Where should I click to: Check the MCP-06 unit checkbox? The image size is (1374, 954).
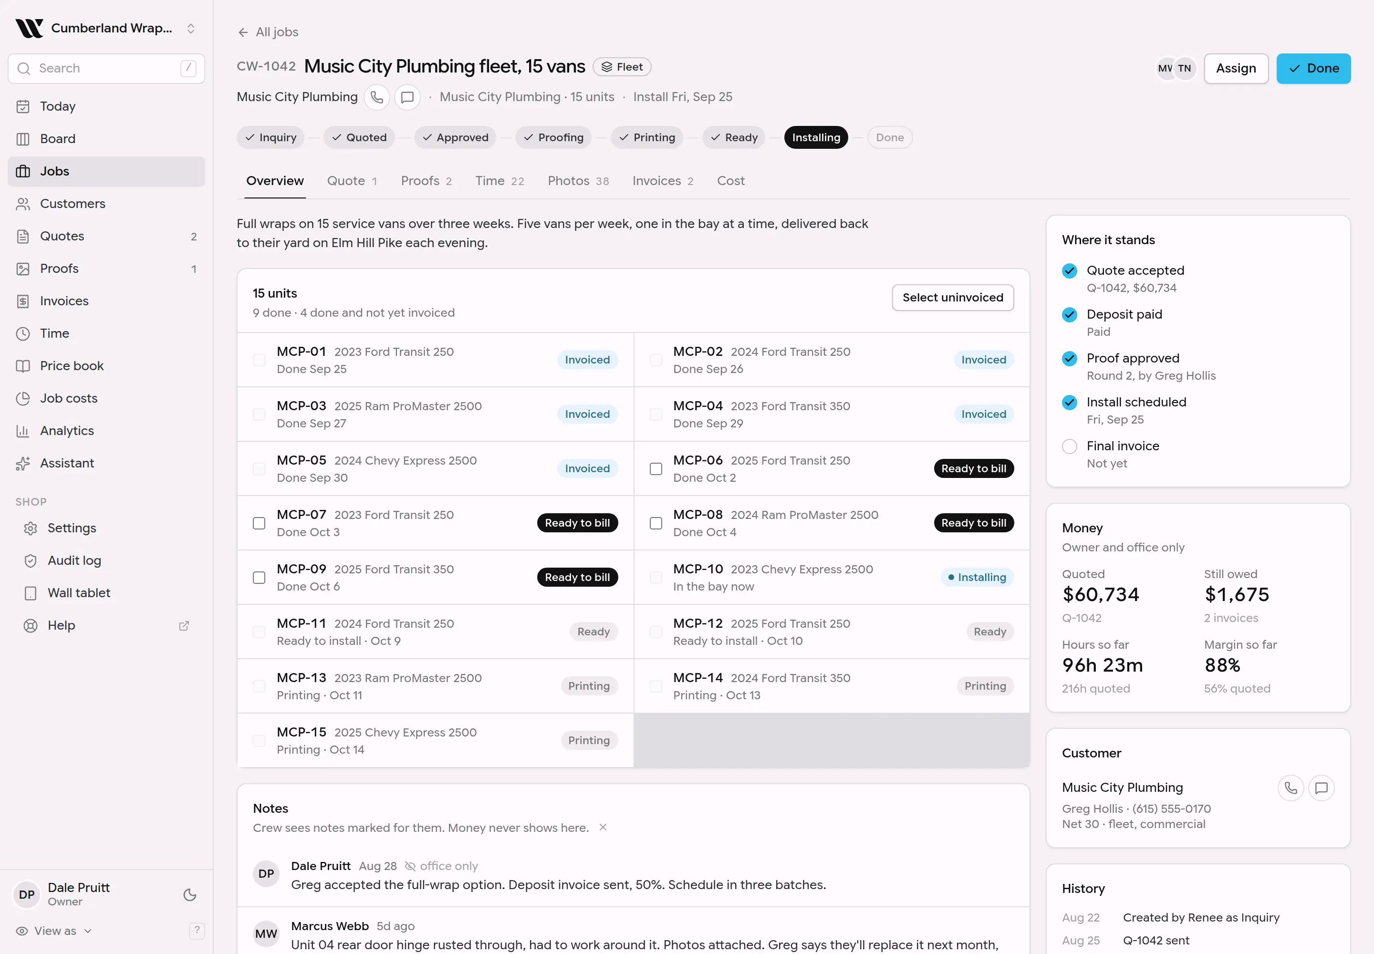[656, 468]
